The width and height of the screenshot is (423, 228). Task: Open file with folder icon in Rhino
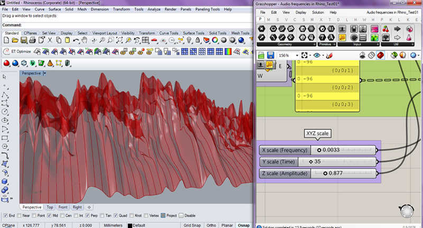tap(15, 41)
